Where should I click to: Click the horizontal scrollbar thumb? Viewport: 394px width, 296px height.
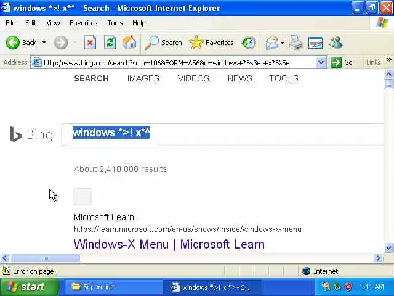click(45, 258)
